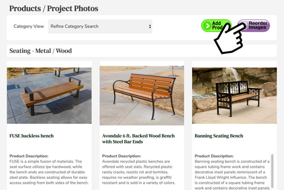Click Product Description label under Avondale
This screenshot has height=190, width=284.
[122, 156]
